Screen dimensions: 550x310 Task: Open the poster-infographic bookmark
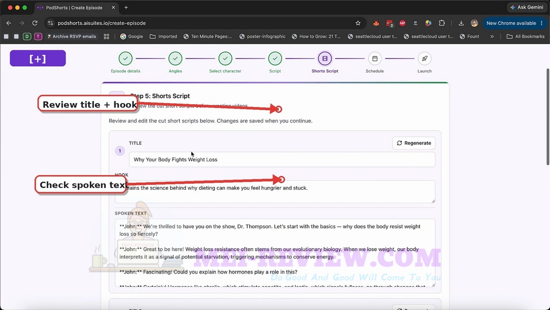click(262, 37)
